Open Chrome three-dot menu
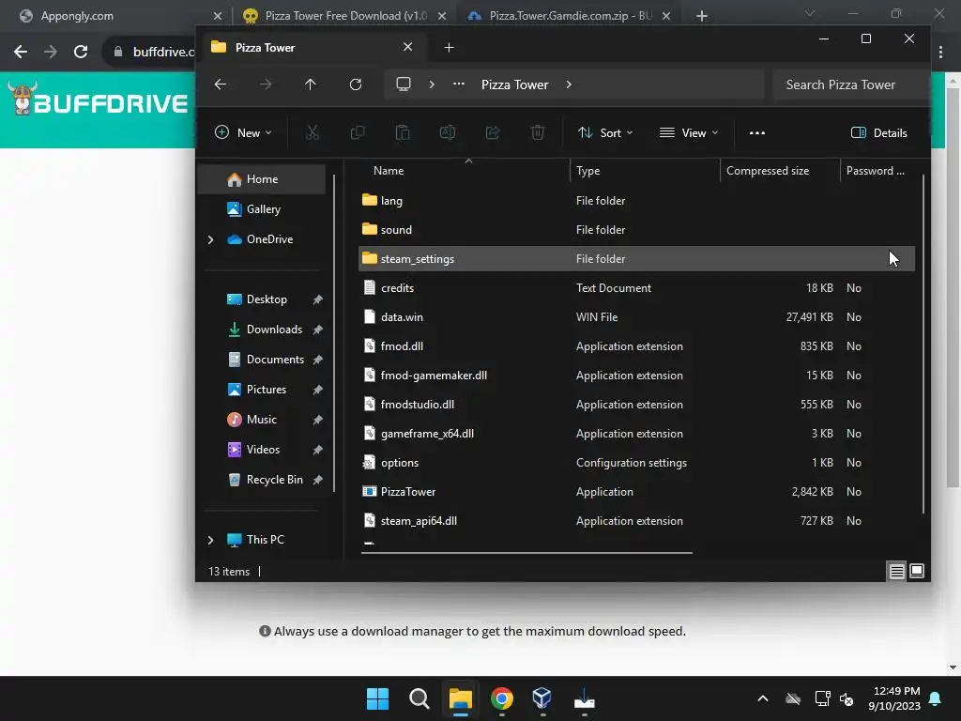This screenshot has height=721, width=961. click(940, 53)
